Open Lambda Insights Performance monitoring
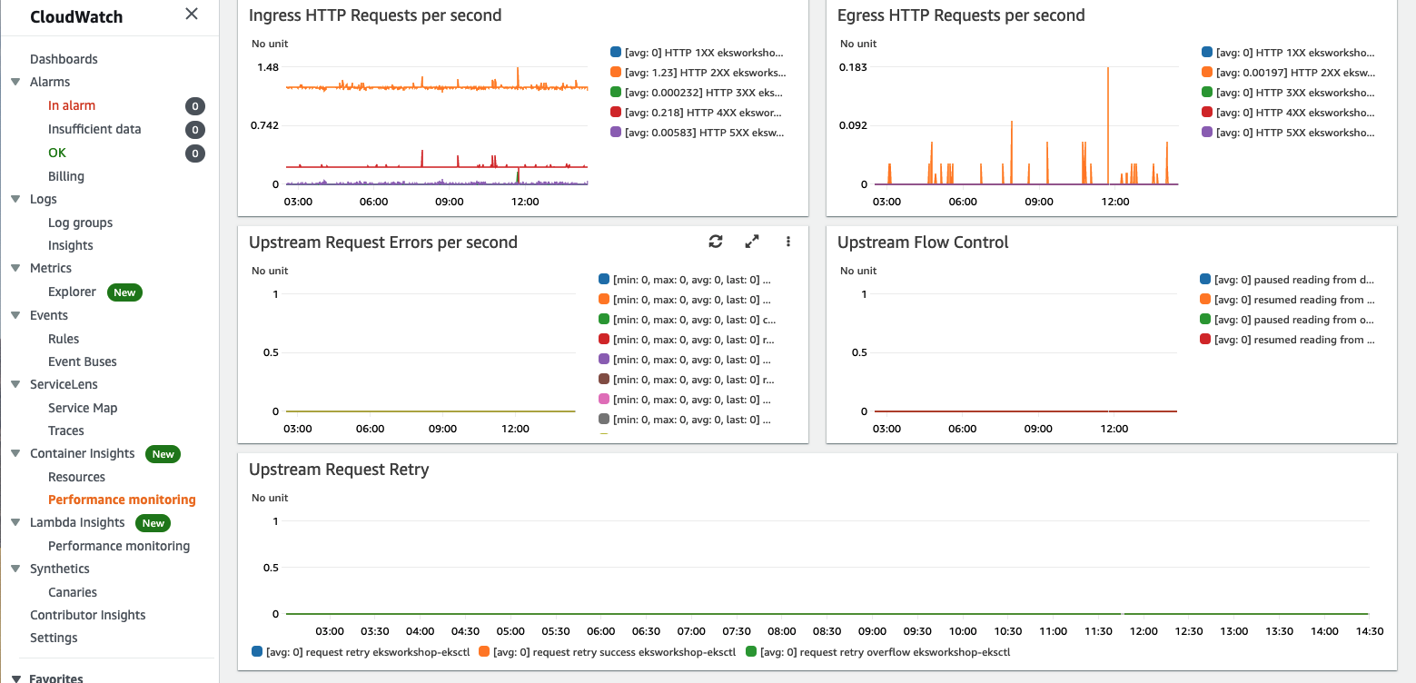The height and width of the screenshot is (683, 1416). (119, 546)
